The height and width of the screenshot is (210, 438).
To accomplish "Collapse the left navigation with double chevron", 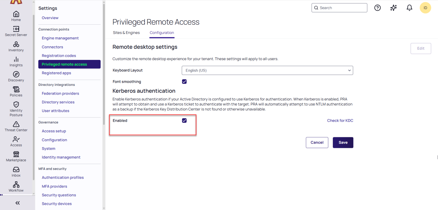I will (18, 203).
